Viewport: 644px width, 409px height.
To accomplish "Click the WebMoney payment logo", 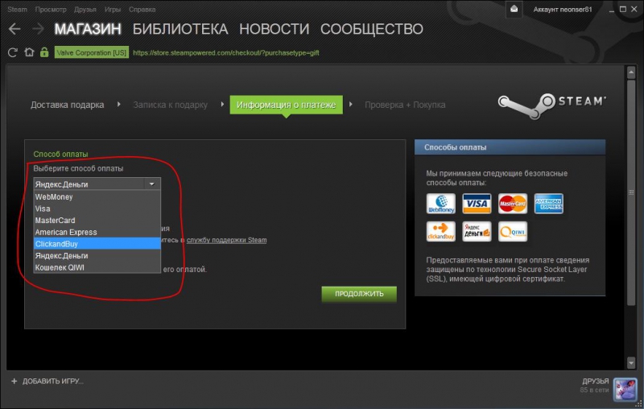I will (x=440, y=204).
